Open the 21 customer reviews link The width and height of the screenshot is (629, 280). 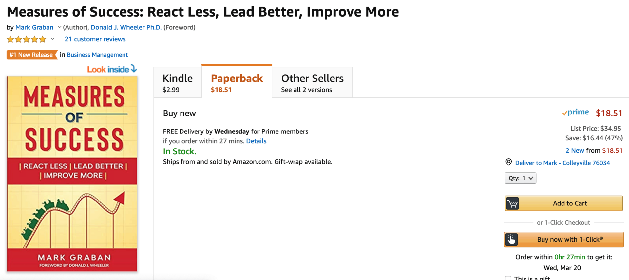[x=95, y=39]
